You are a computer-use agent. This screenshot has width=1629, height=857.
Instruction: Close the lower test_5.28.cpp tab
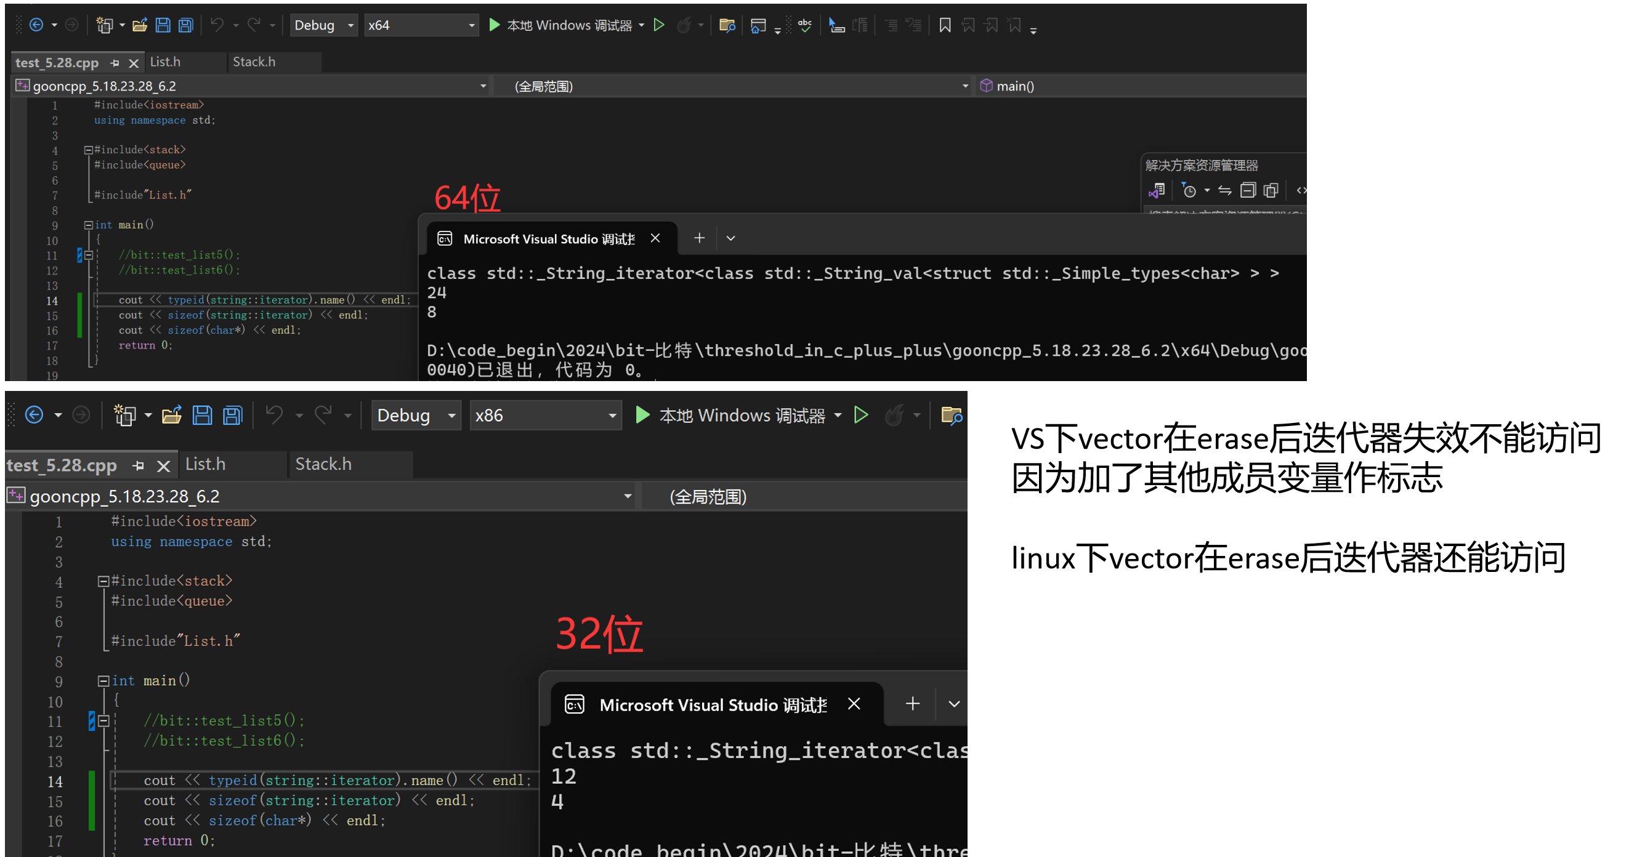pyautogui.click(x=163, y=466)
